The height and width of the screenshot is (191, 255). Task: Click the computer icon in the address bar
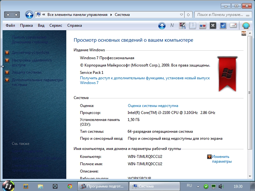(38, 15)
